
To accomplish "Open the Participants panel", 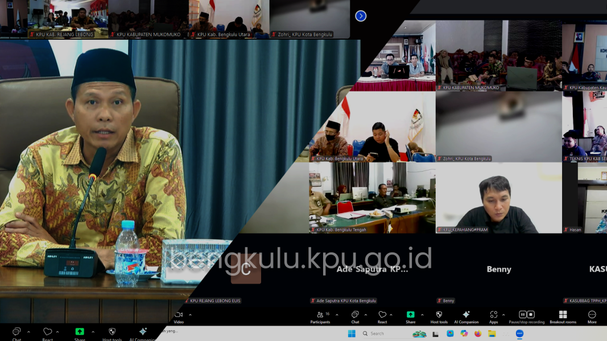I will 320,317.
